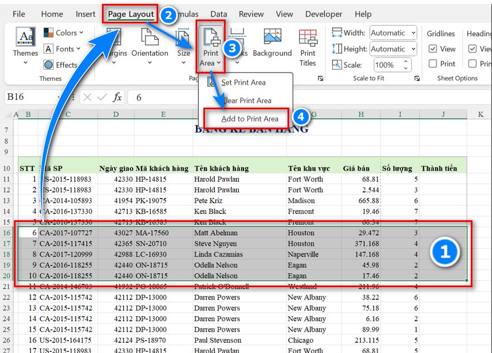Uncheck Gridlines View checkbox

[433, 49]
